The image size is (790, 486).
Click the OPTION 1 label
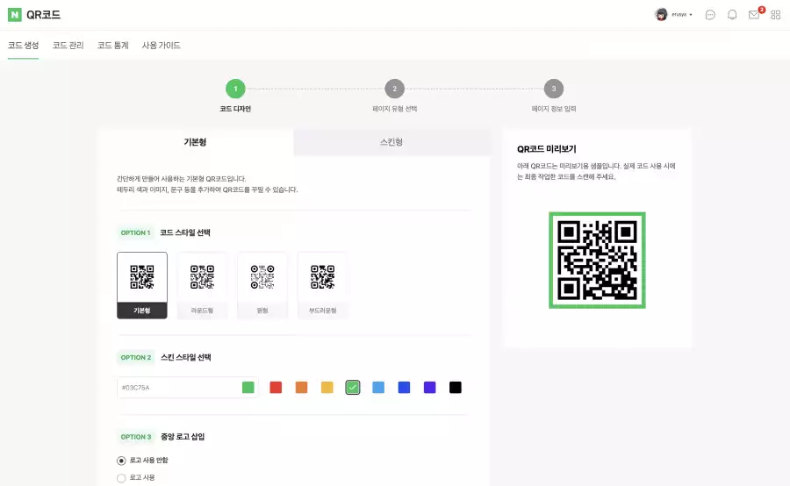tap(135, 232)
